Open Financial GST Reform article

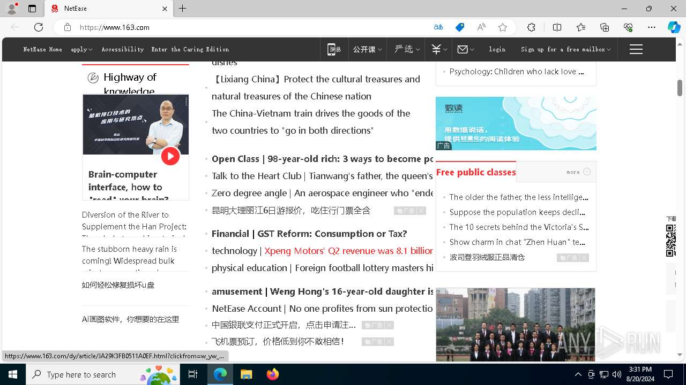[309, 234]
